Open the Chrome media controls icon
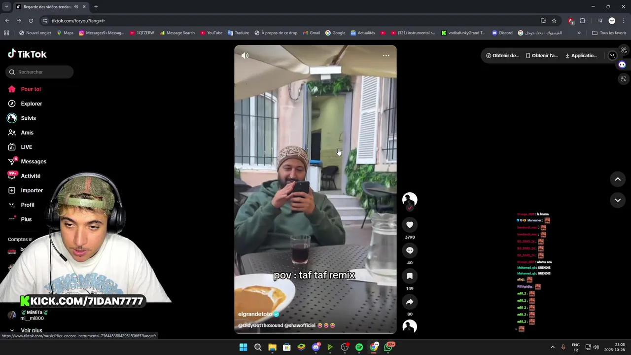 599,21
